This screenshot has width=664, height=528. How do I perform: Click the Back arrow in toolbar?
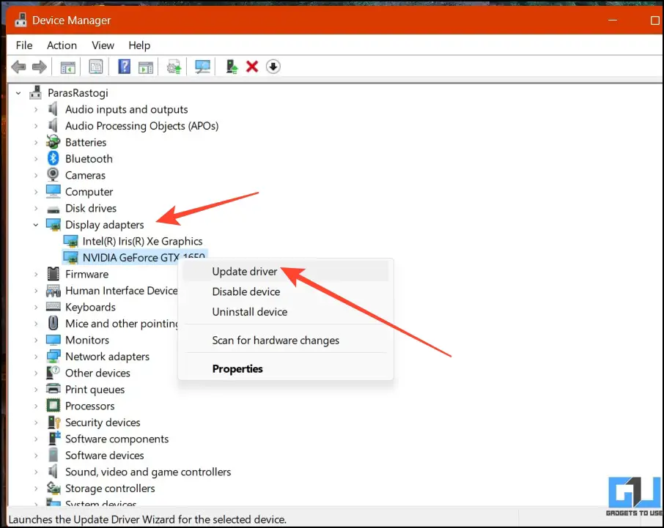coord(18,67)
